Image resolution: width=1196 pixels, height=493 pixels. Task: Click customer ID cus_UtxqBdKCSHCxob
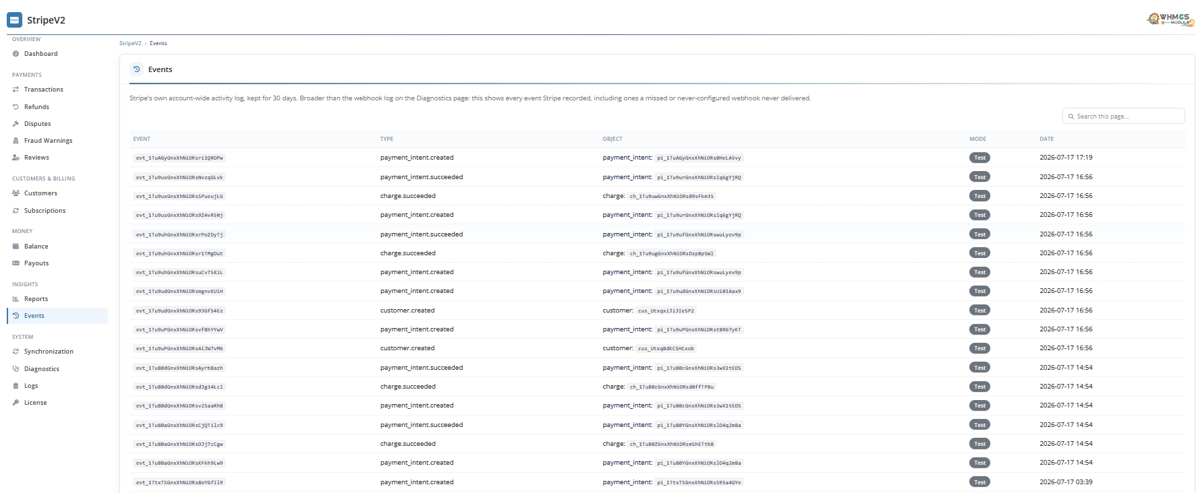click(666, 348)
